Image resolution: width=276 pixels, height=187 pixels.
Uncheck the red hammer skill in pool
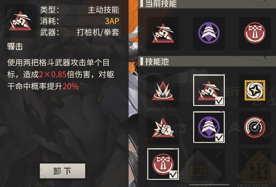coord(163,164)
